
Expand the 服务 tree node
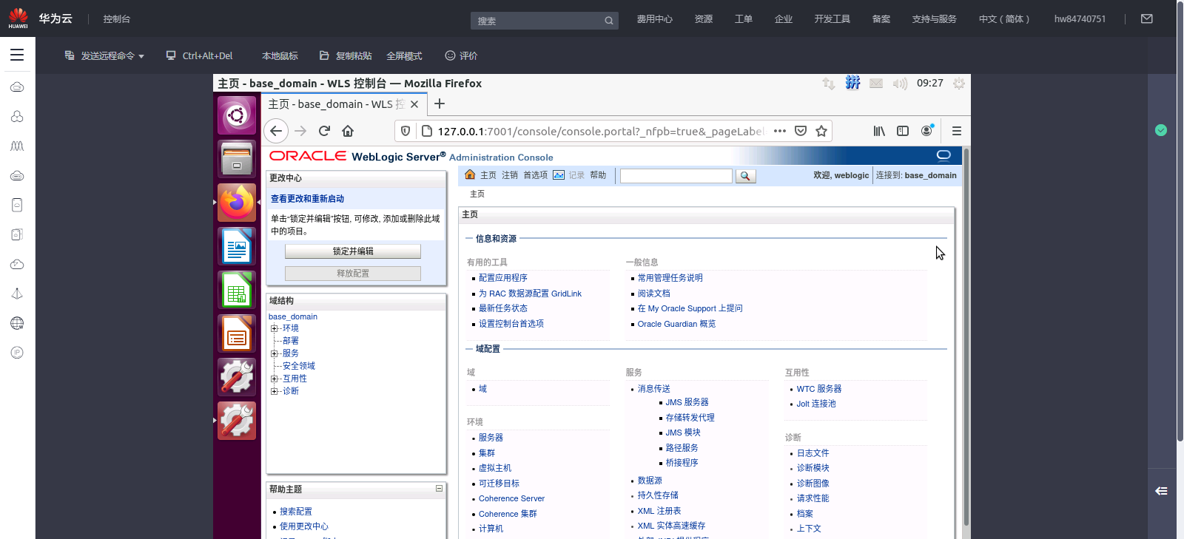pos(274,353)
